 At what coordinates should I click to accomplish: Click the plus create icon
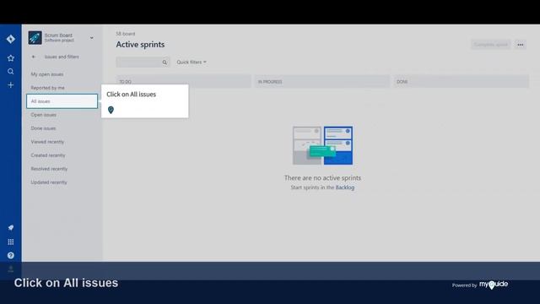point(11,84)
